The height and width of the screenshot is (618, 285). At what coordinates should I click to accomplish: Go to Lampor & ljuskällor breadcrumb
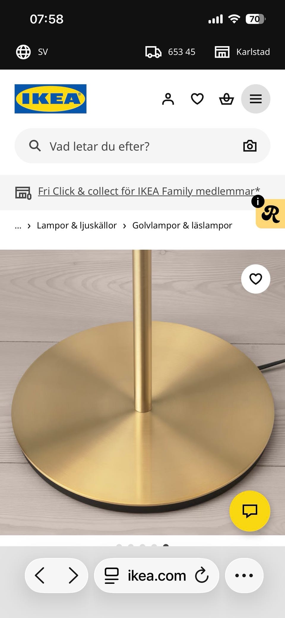point(77,225)
